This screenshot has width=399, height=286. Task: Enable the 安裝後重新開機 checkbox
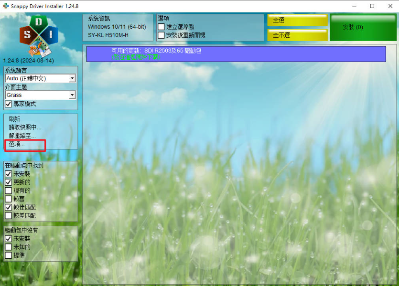coord(161,35)
